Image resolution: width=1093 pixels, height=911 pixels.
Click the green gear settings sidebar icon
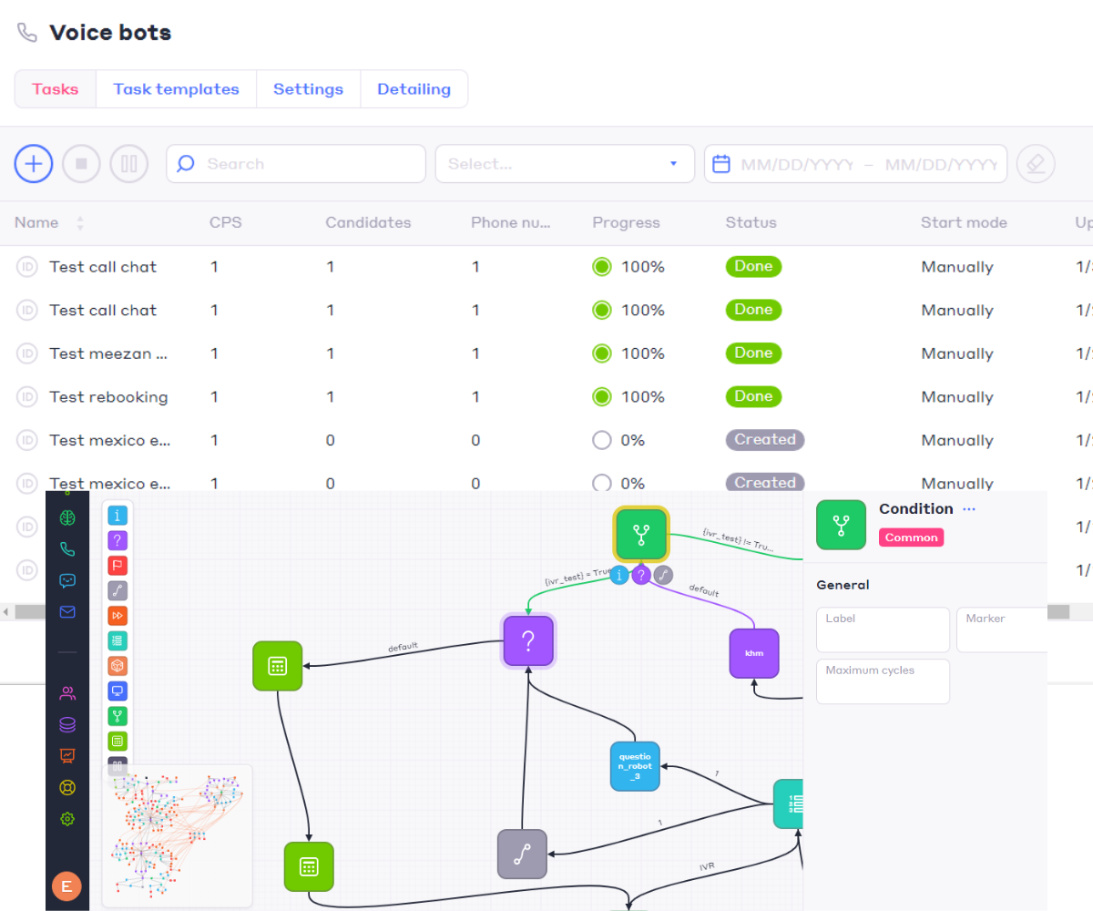coord(67,819)
